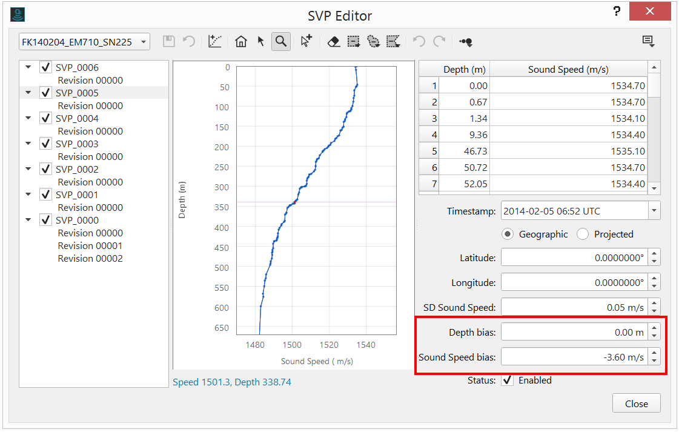Activate the magnifier zoom tool

(280, 42)
